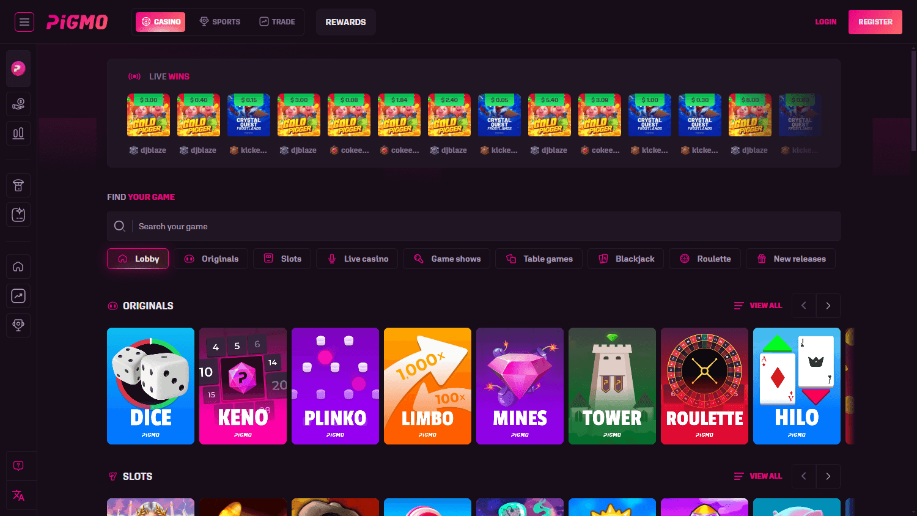Image resolution: width=917 pixels, height=516 pixels.
Task: Select the Game shows category
Action: coord(447,259)
